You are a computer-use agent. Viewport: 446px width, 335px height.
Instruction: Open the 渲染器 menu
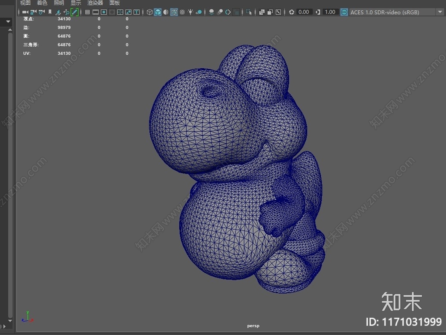point(95,3)
